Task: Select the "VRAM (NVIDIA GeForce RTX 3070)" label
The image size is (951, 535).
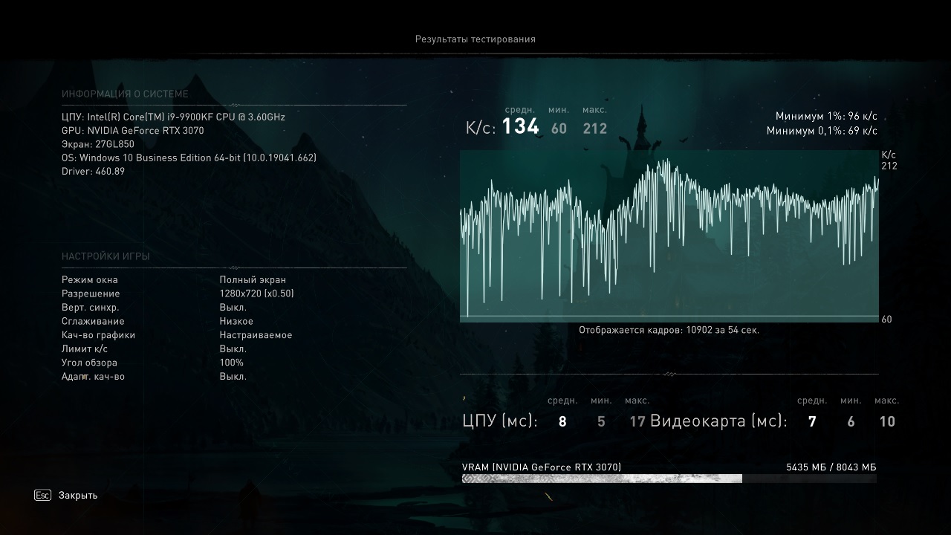Action: [542, 467]
